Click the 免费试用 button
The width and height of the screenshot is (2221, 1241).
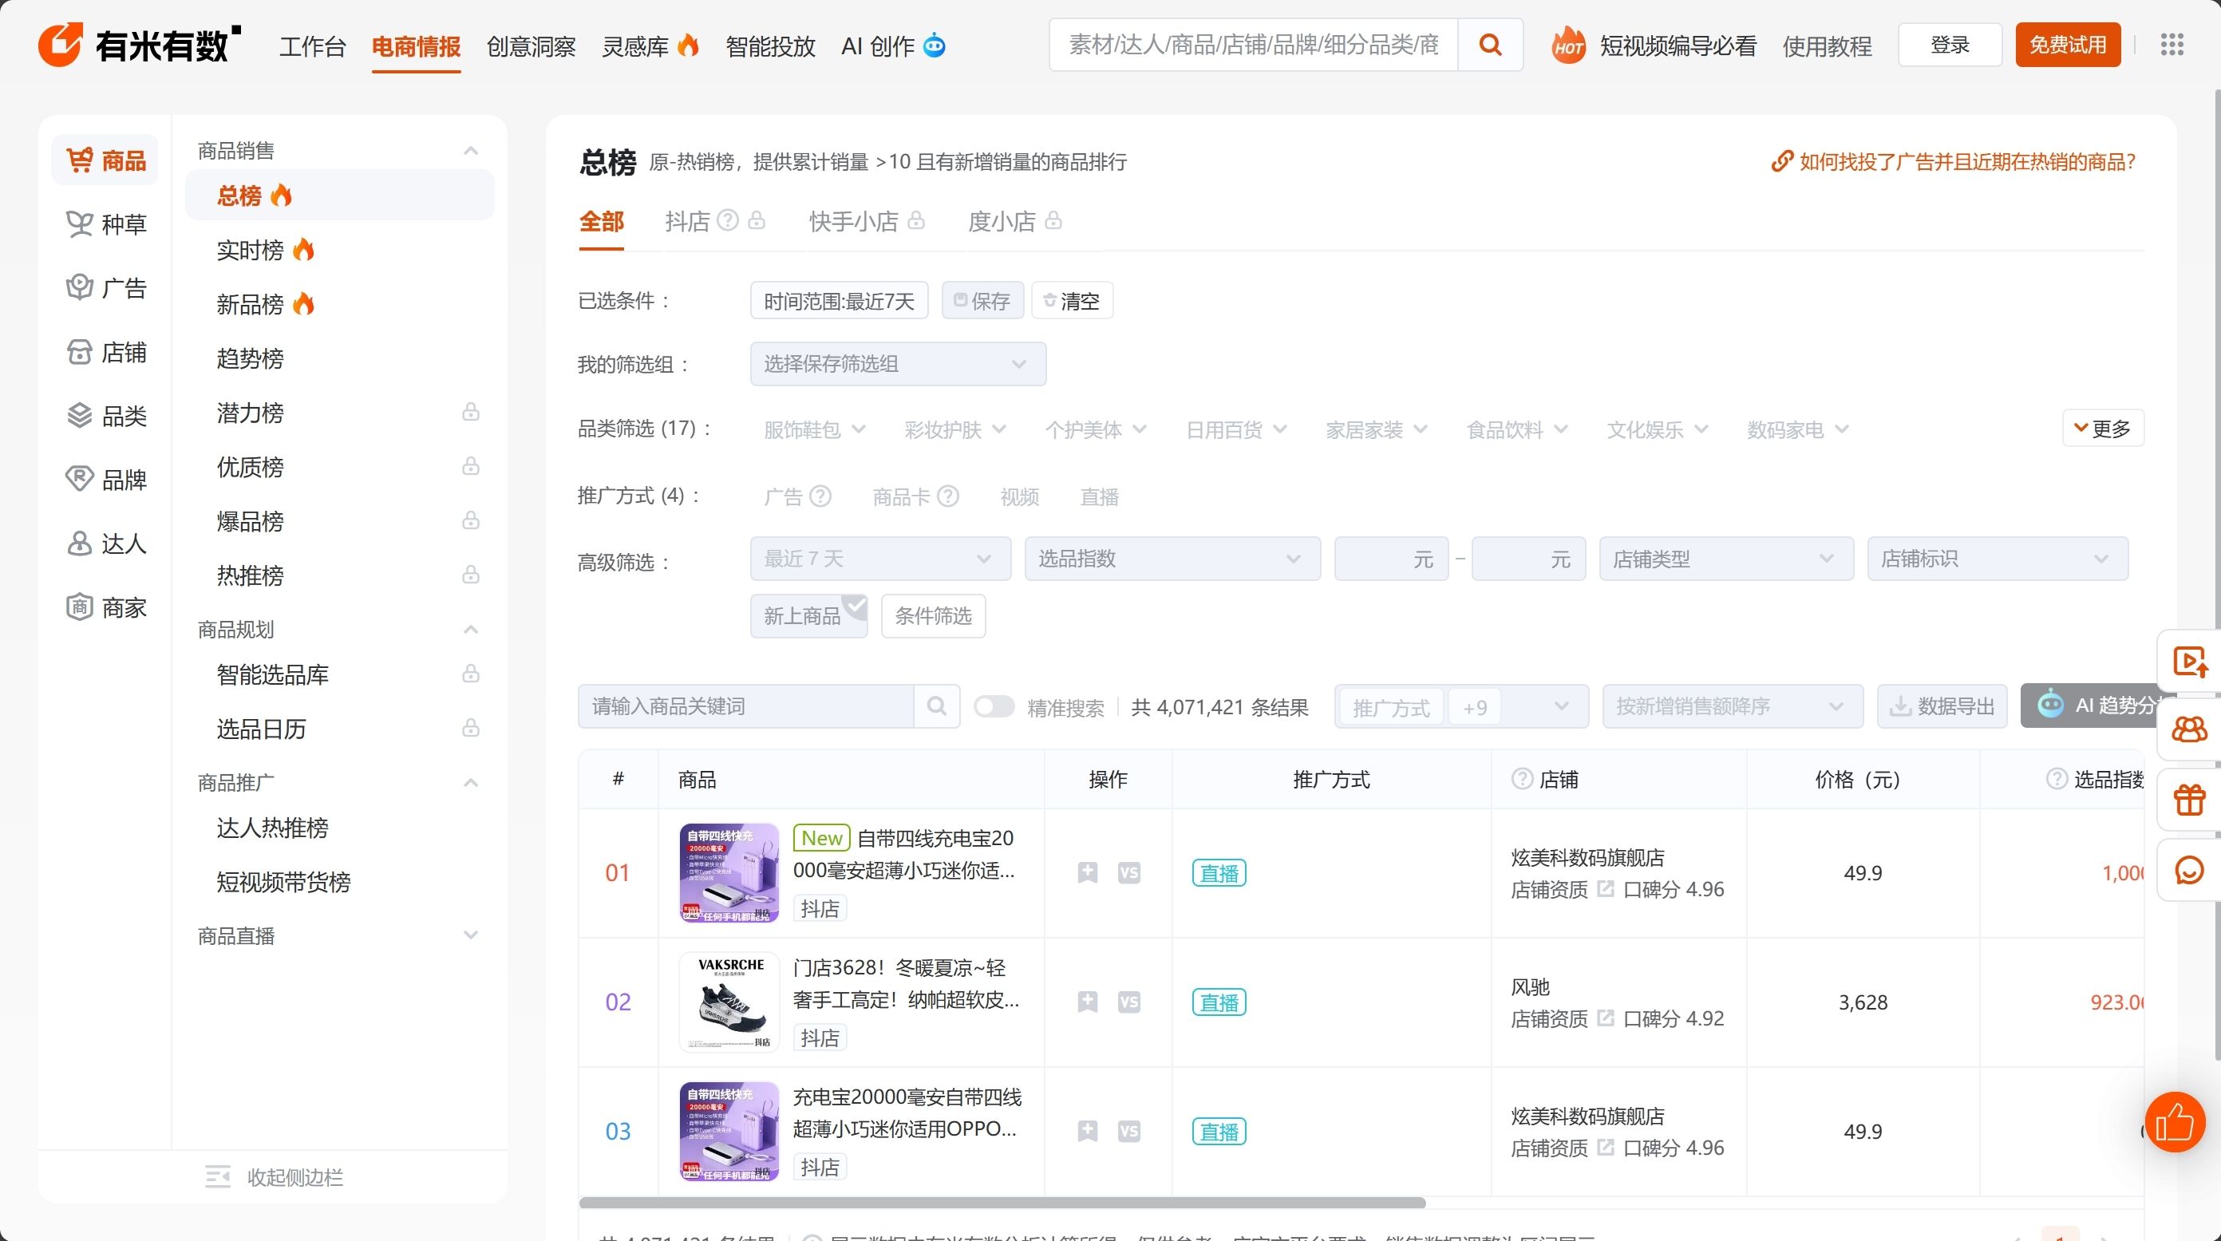[2067, 45]
